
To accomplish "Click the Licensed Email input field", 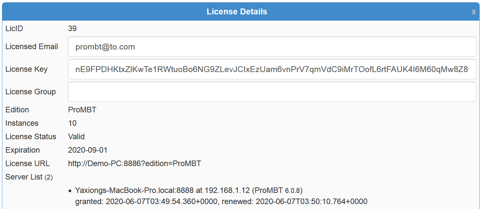I will [272, 47].
